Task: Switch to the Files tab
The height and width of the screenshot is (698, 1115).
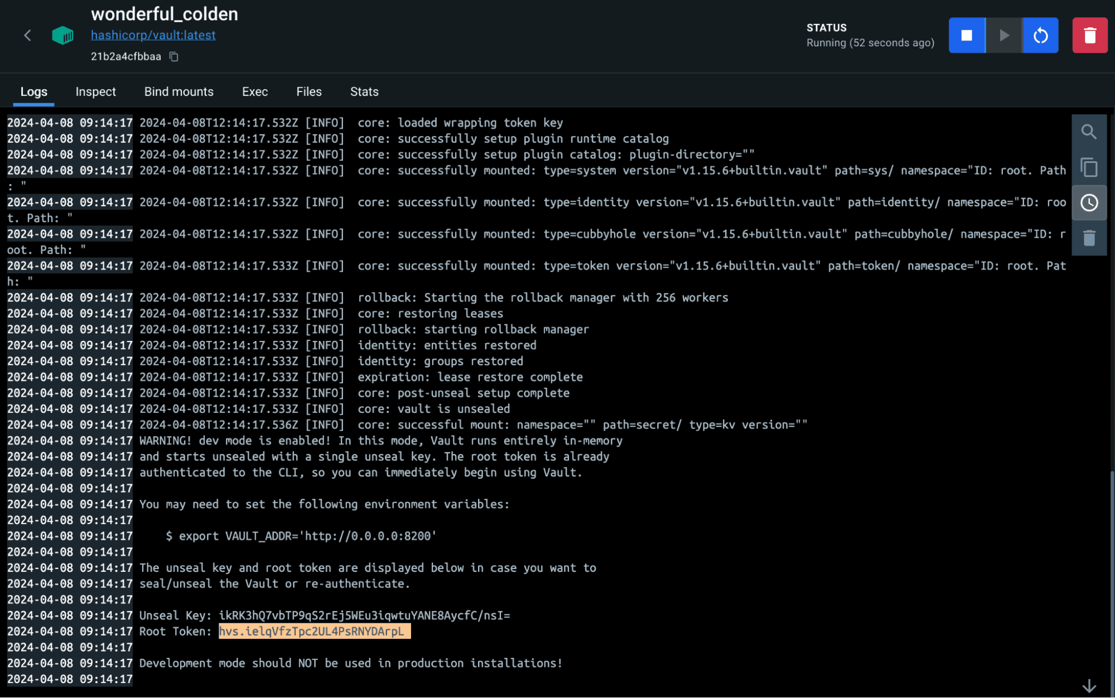Action: (x=308, y=92)
